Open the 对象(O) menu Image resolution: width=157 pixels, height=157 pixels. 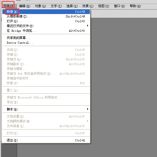coord(40,6)
